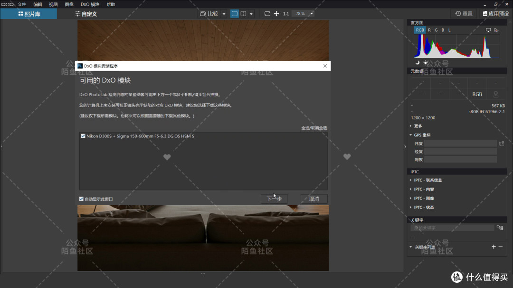Toggle shadow clipping moon icon
Viewport: 513px width, 288px height.
[x=418, y=63]
